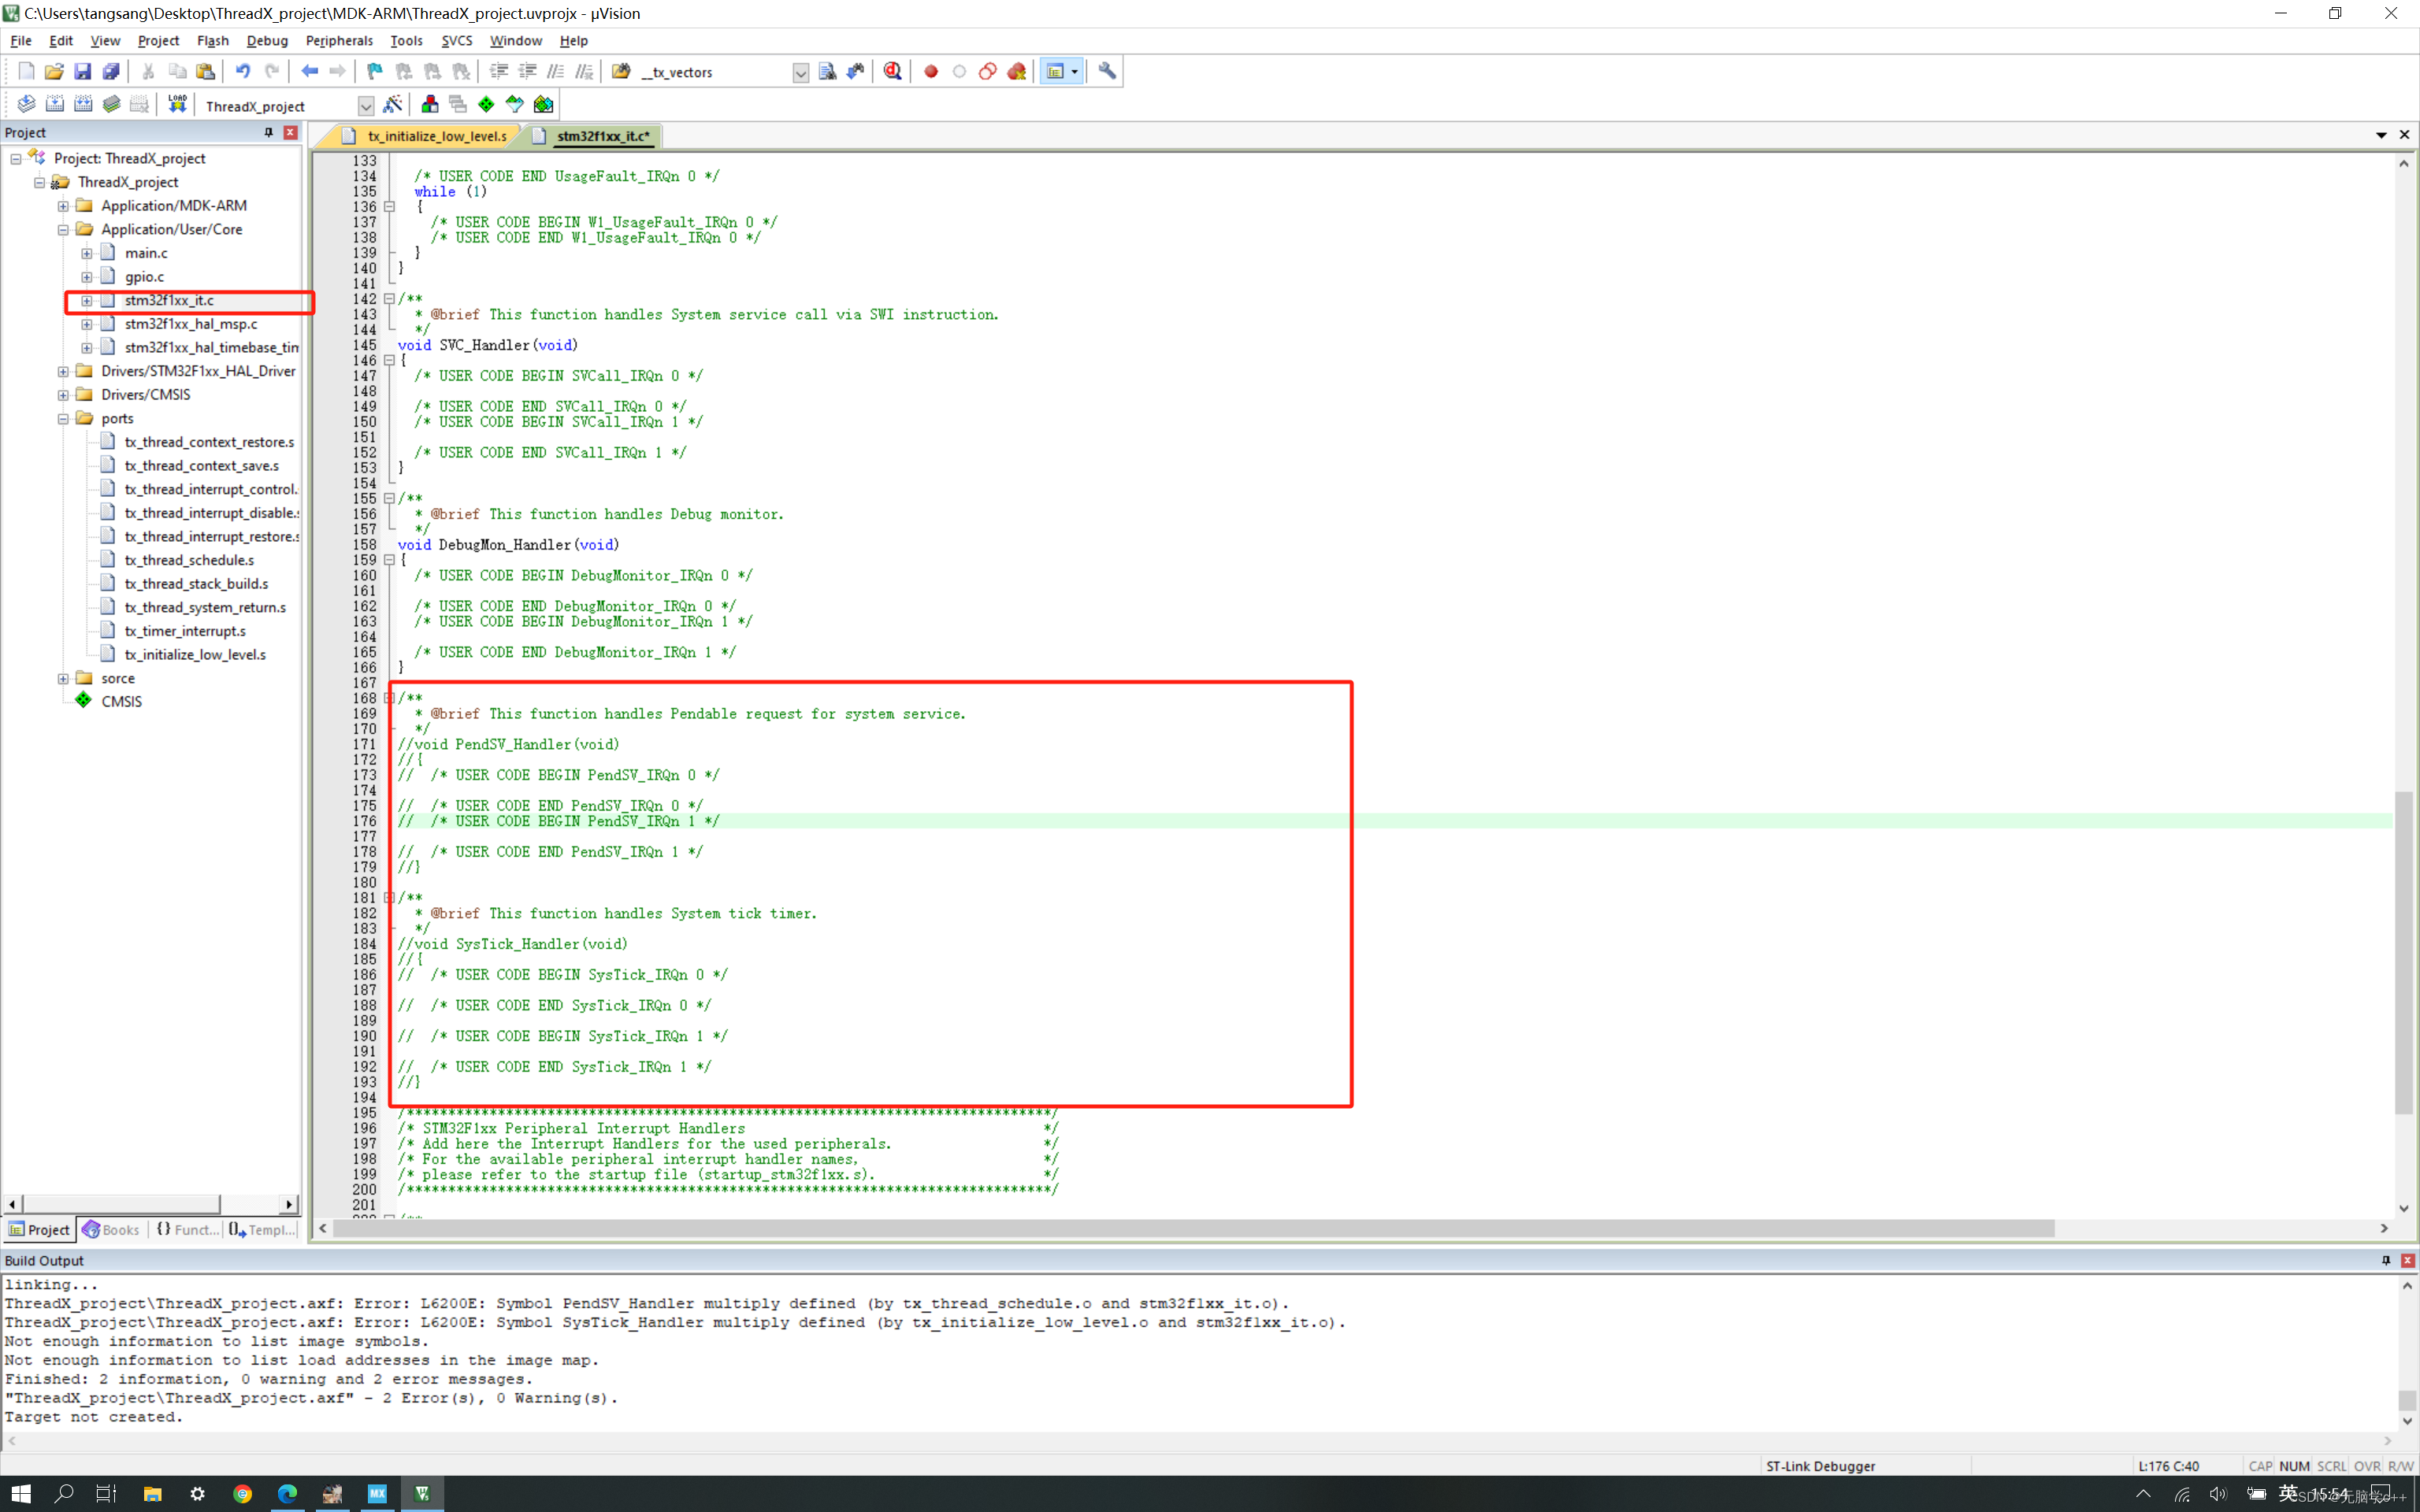This screenshot has height=1512, width=2420.
Task: Click the Download to flash LOAD icon
Action: pyautogui.click(x=177, y=104)
